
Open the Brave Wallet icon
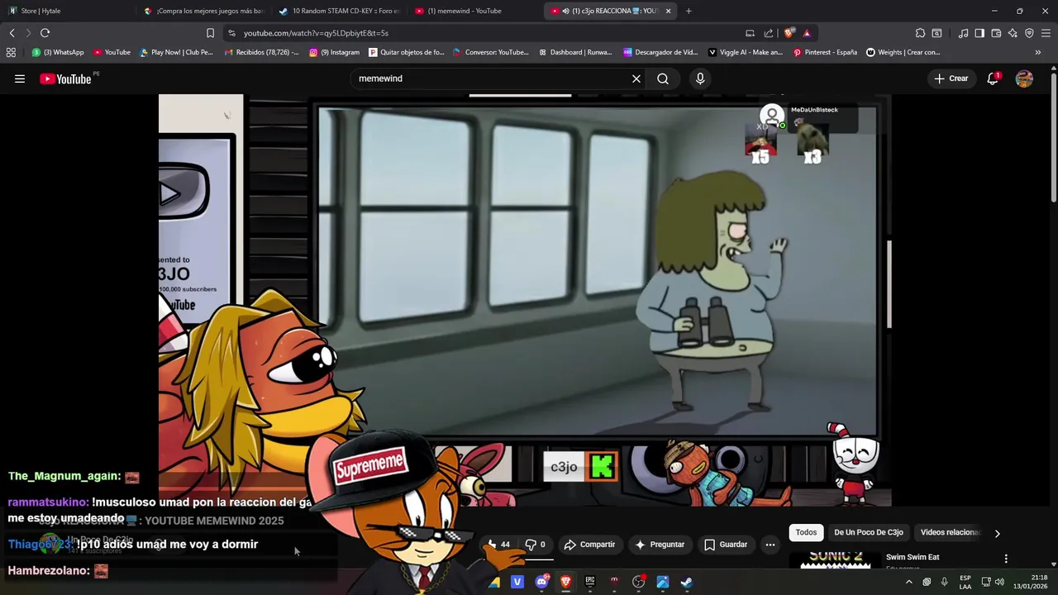coord(996,33)
